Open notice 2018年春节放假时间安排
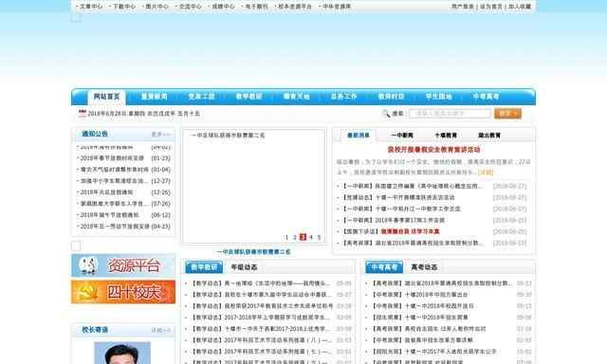607x364 pixels. click(x=112, y=158)
